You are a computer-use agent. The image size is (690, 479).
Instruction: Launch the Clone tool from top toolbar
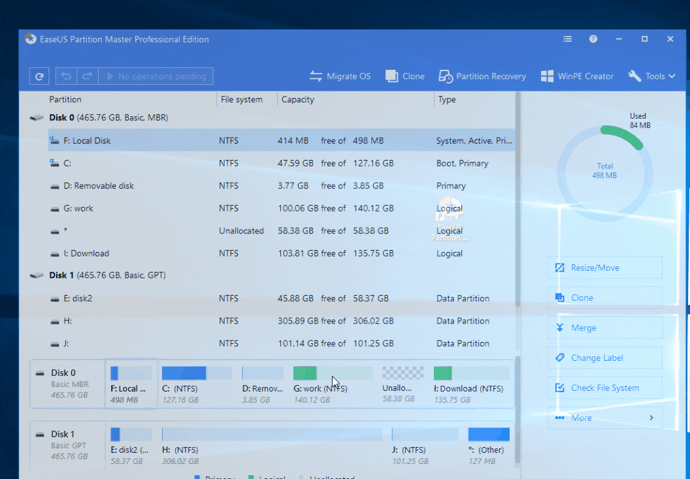click(405, 76)
